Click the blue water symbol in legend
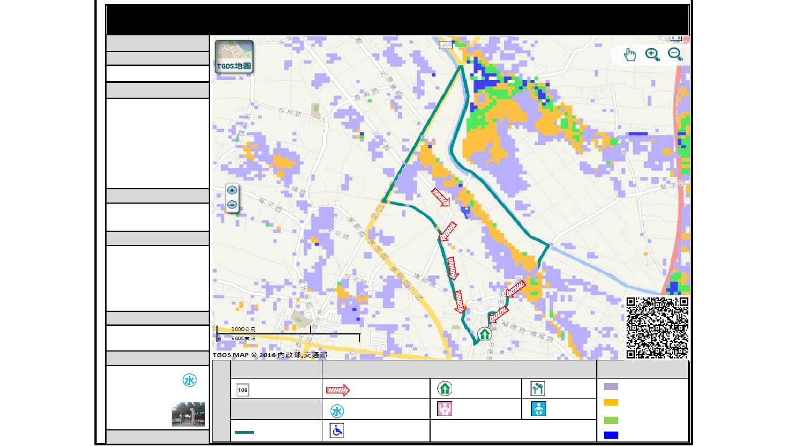This screenshot has width=795, height=447. tap(337, 411)
